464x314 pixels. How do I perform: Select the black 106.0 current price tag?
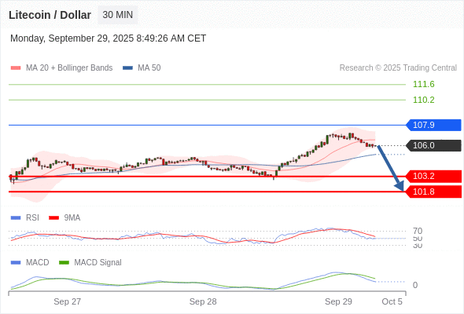point(433,145)
